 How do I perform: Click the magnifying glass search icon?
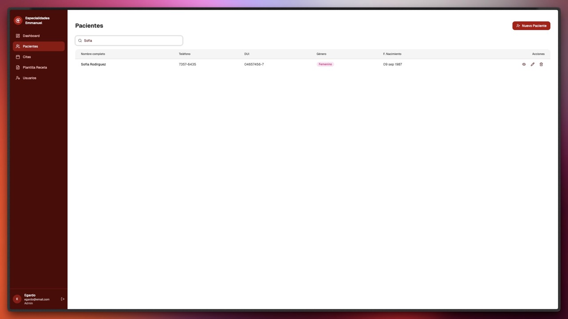[80, 41]
